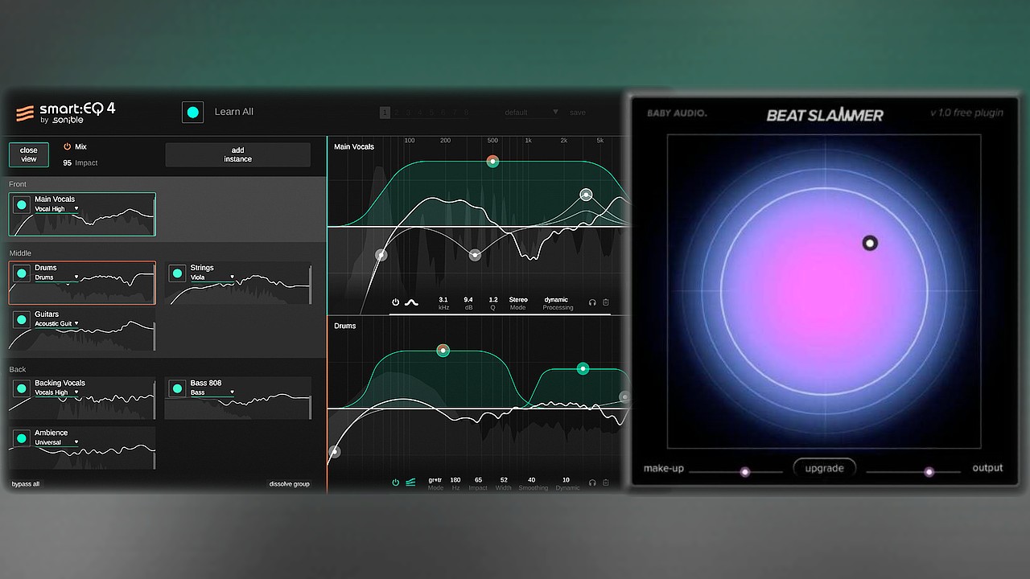This screenshot has height=579, width=1030.
Task: Click the orange-green smart filter node in Main Vocals
Action: pos(492,162)
